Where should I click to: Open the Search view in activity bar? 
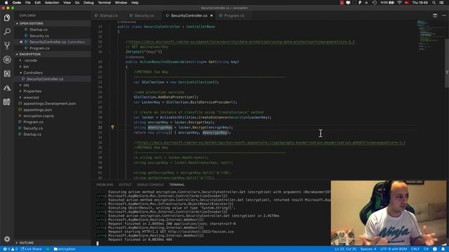pos(7,31)
